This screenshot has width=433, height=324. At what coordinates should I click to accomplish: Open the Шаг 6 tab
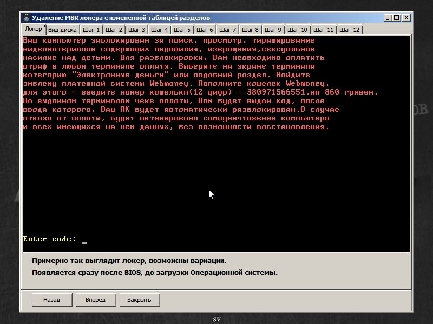click(x=205, y=30)
